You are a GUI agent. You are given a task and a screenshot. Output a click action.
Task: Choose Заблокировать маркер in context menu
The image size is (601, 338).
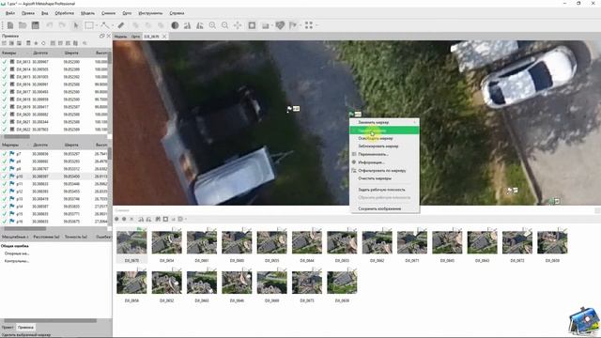tap(384, 146)
